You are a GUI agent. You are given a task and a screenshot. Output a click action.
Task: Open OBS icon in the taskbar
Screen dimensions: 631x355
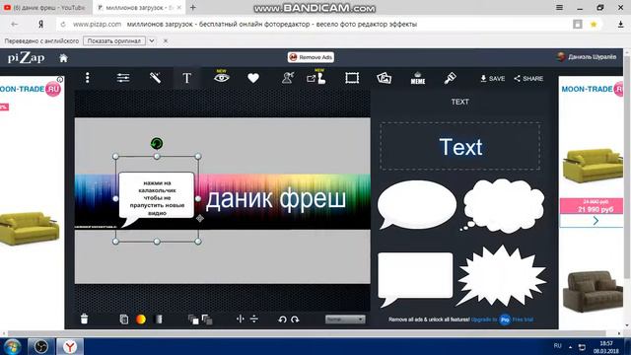[x=41, y=346]
